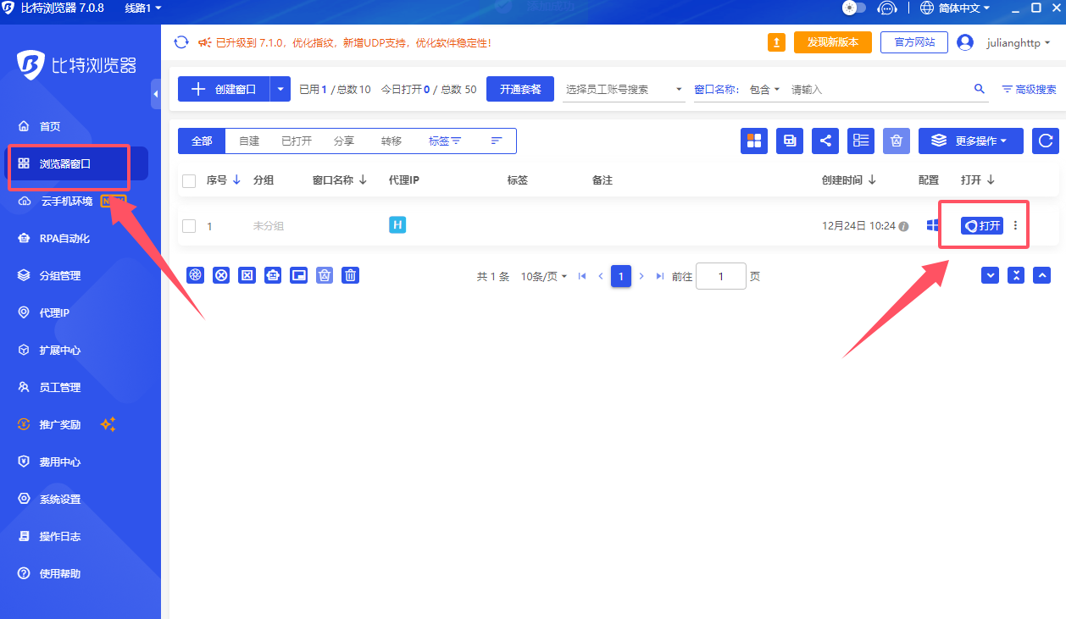Screen dimensions: 1066x619
Task: Open the 官方网站 link
Action: pyautogui.click(x=913, y=41)
